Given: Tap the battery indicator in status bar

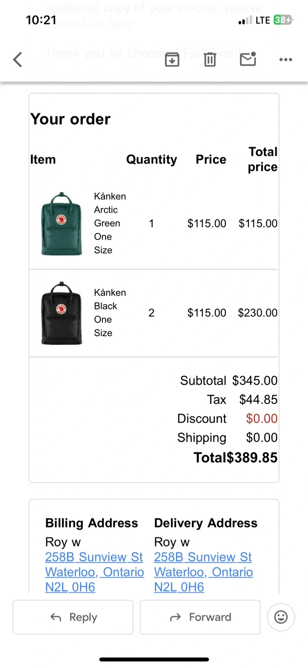Looking at the screenshot, I should tap(283, 20).
